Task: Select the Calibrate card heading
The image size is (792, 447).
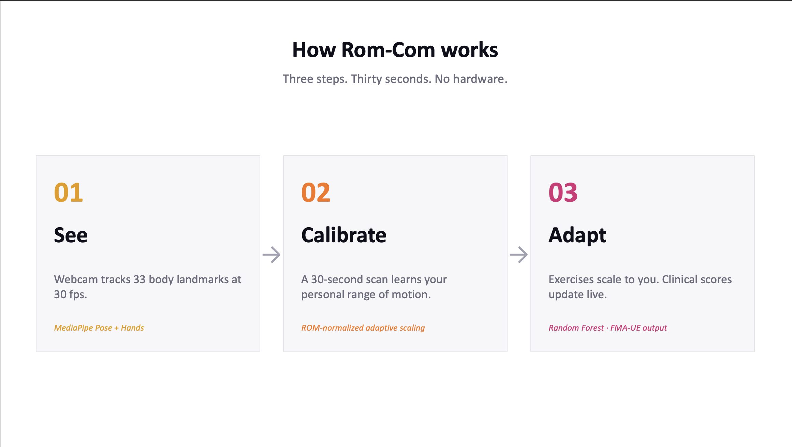Action: point(344,235)
